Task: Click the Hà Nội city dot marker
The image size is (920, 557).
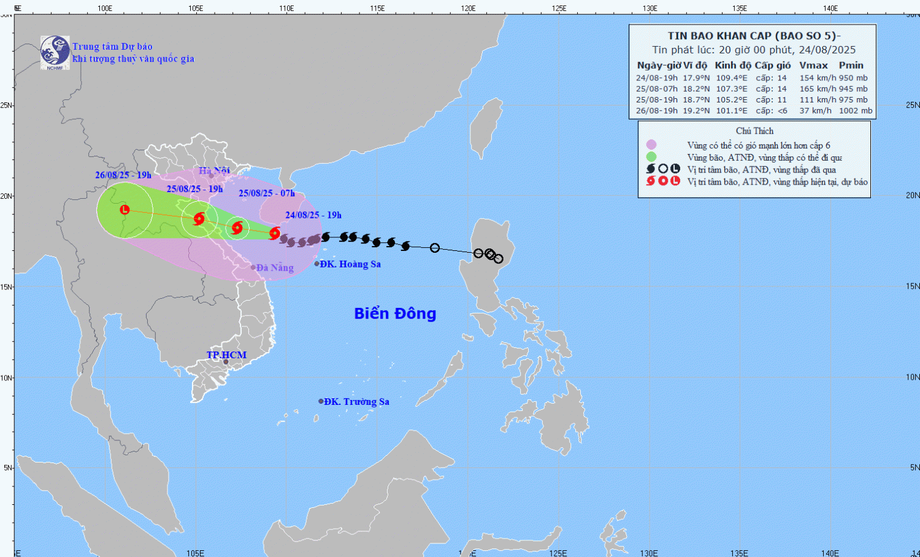Action: (212, 176)
